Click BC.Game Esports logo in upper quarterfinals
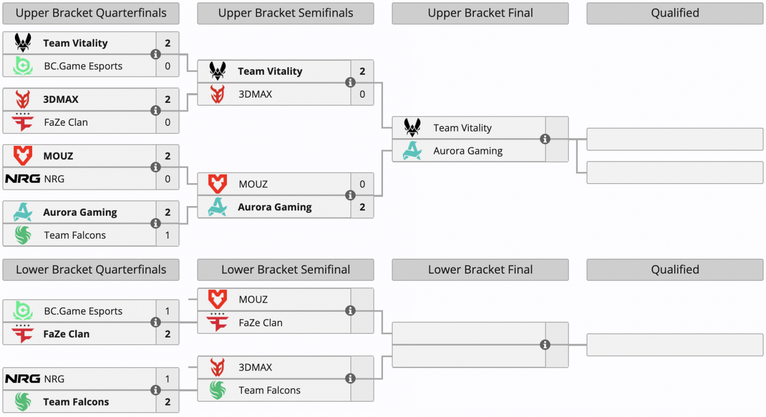 tap(23, 66)
